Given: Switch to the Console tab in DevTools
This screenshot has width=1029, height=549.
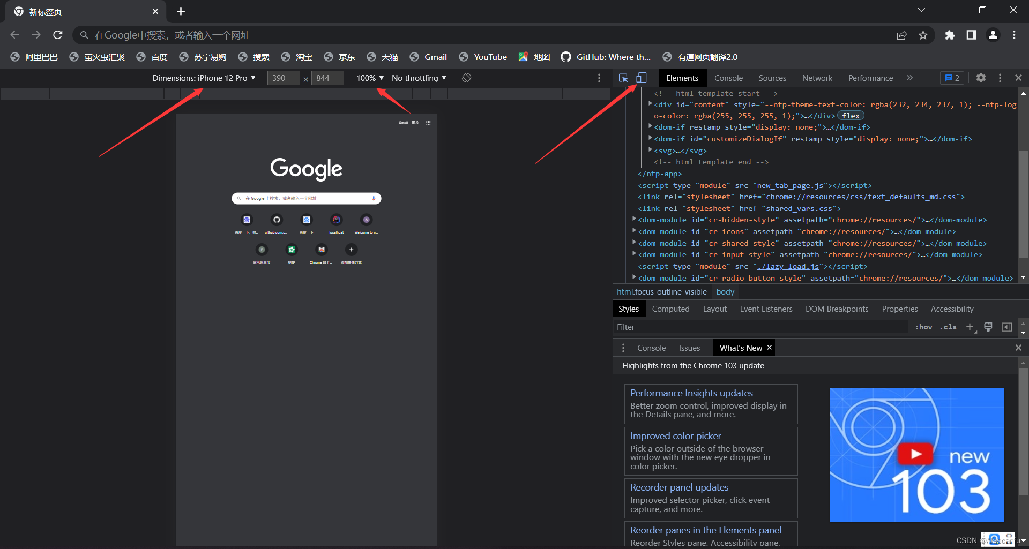Looking at the screenshot, I should 728,78.
